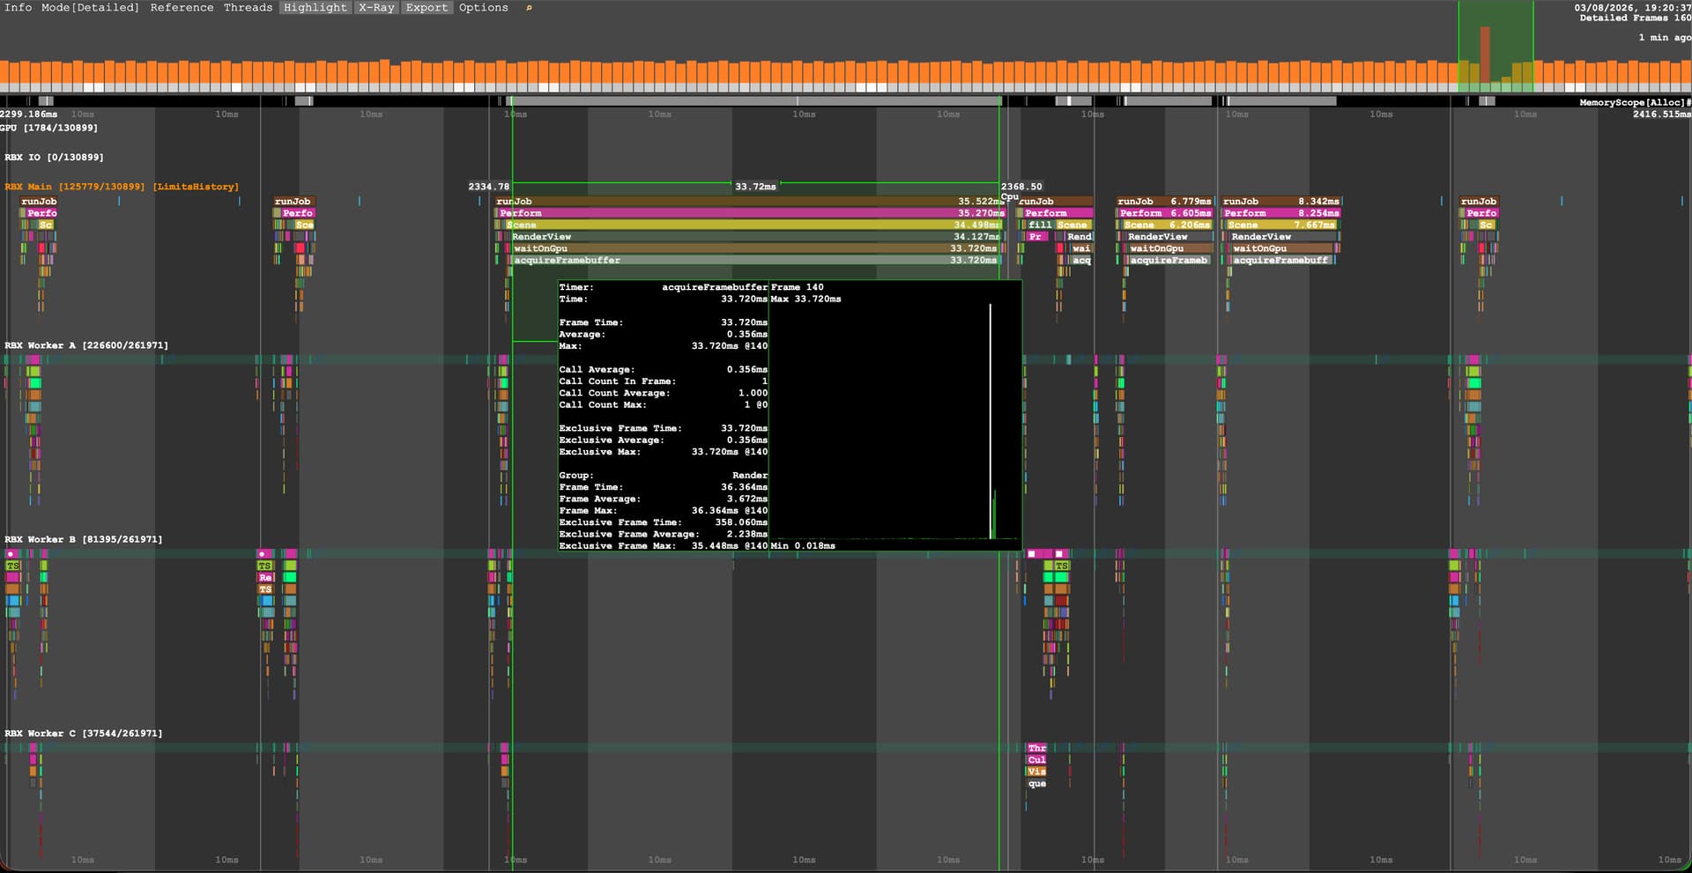Select the truncated 'wai' block
This screenshot has width=1692, height=873.
coord(1081,248)
